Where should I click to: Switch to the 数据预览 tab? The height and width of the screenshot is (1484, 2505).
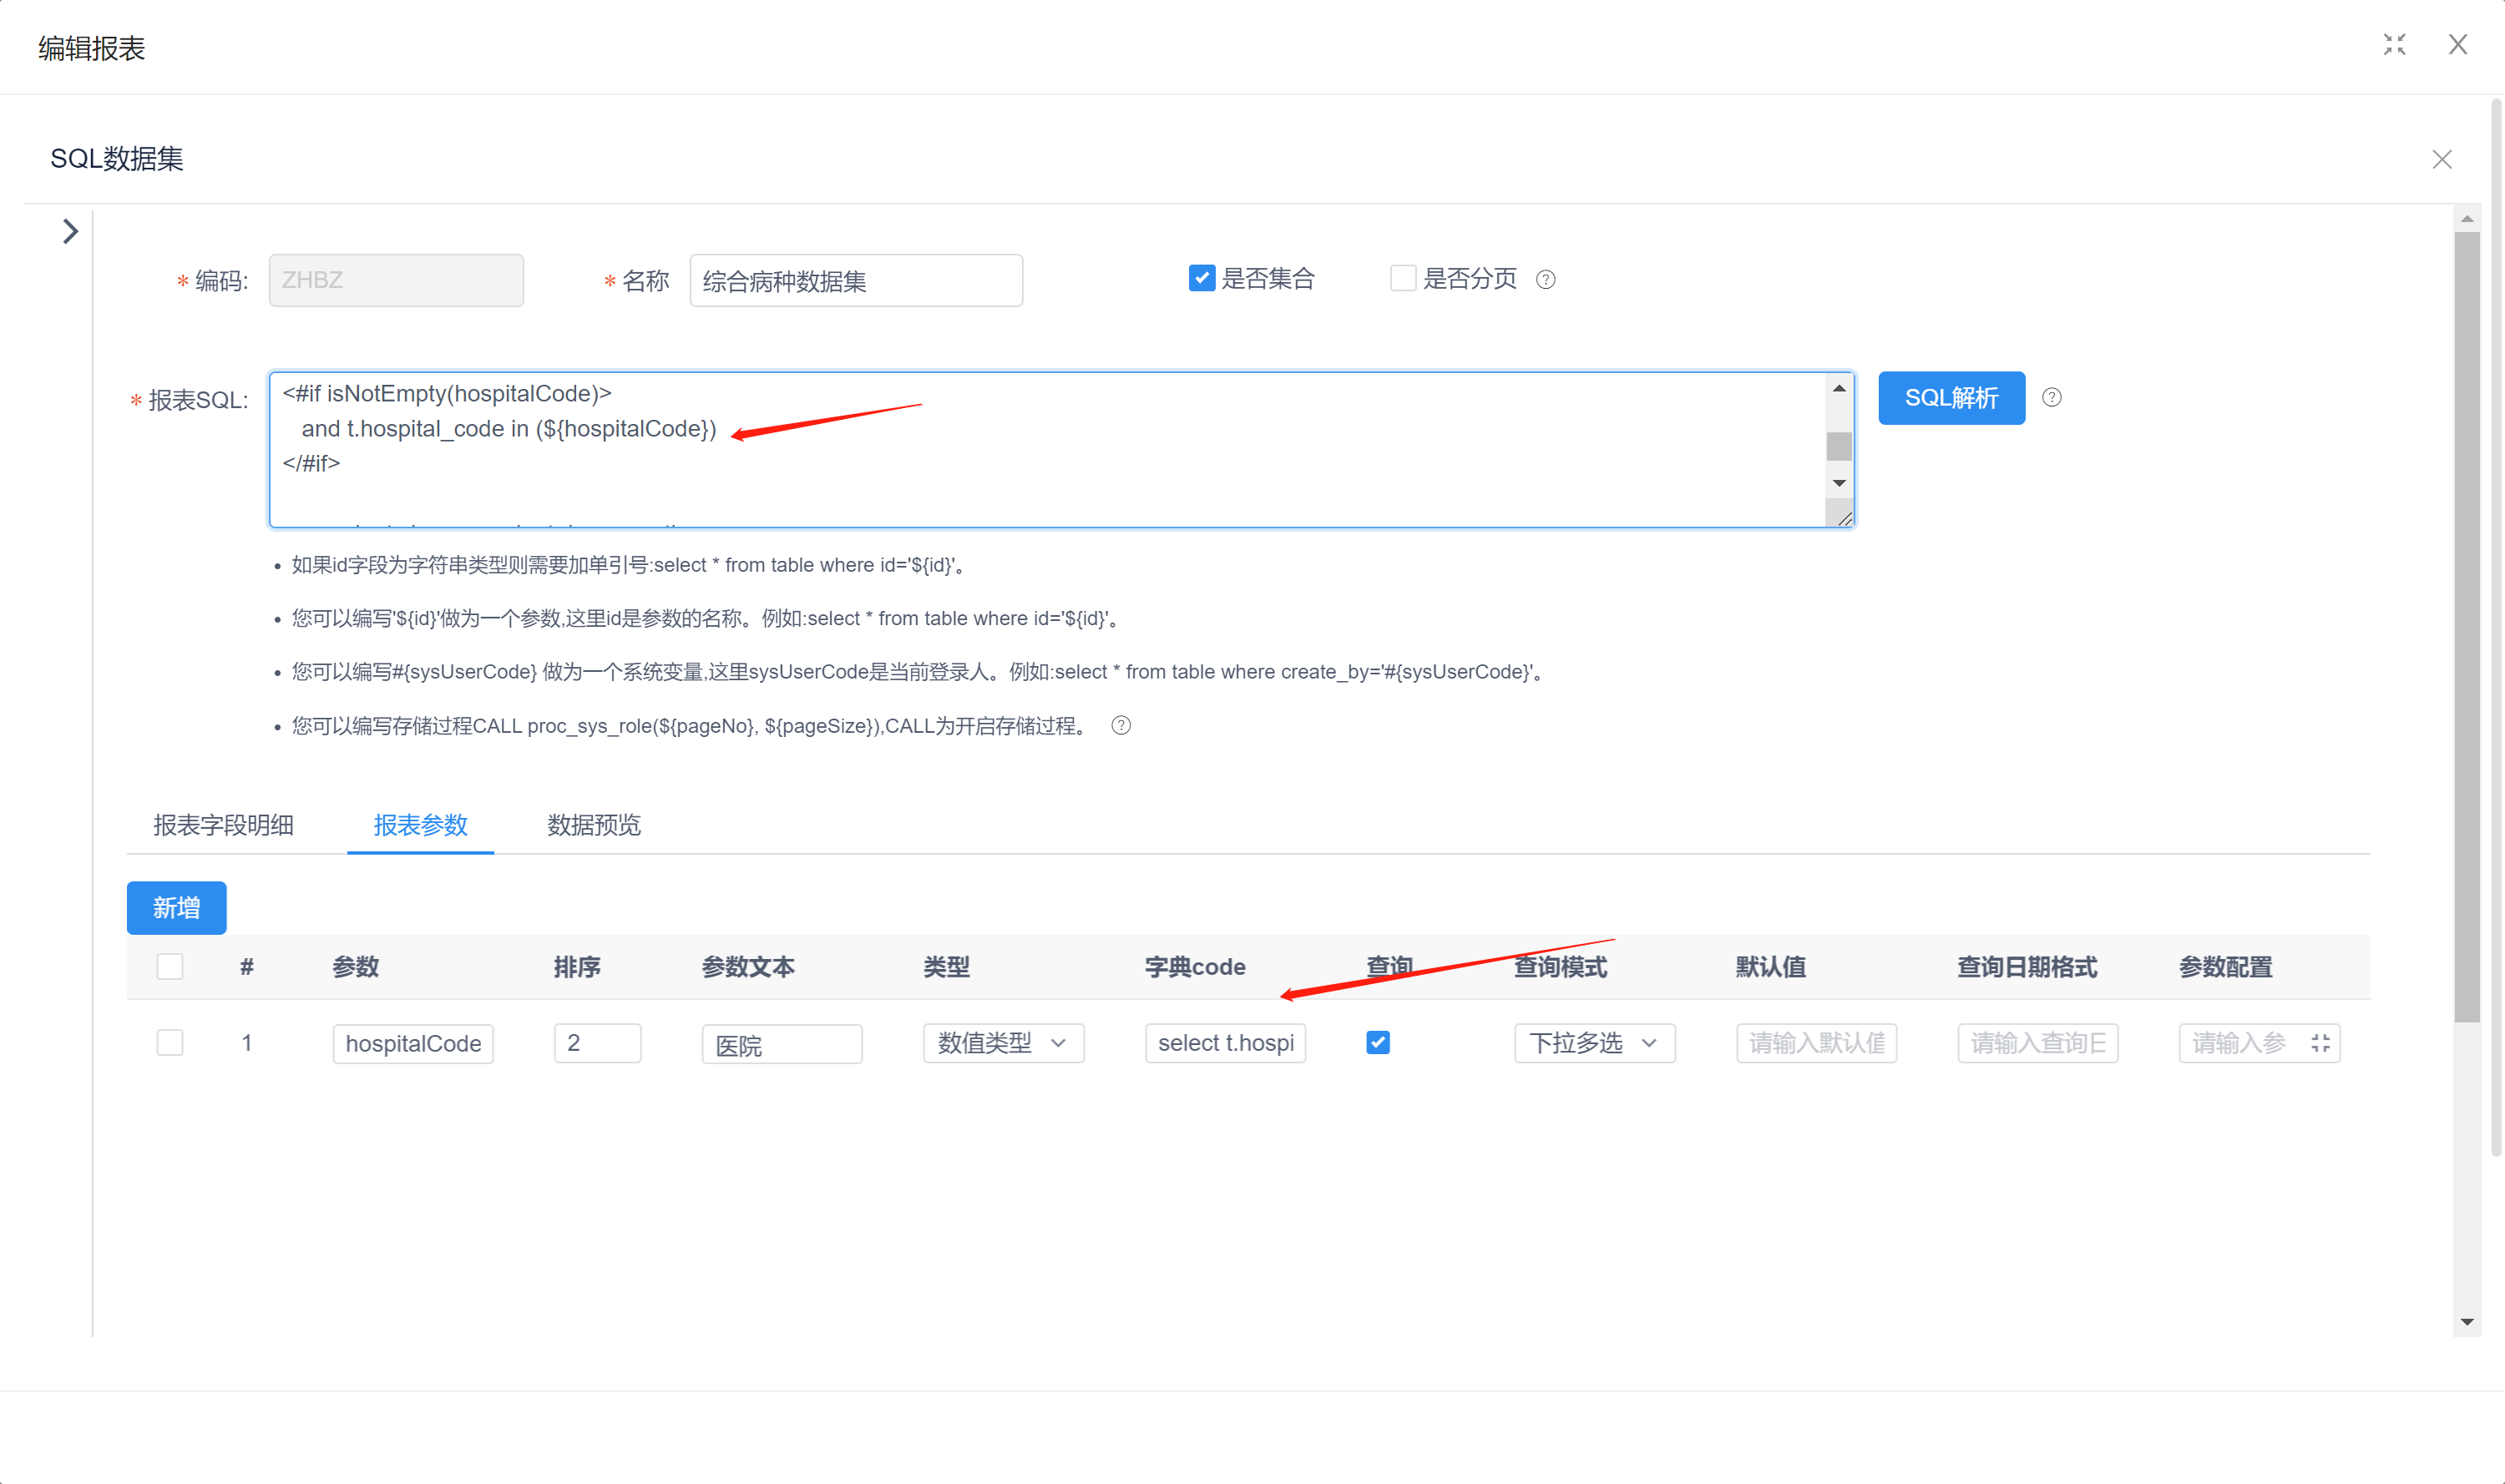(595, 825)
